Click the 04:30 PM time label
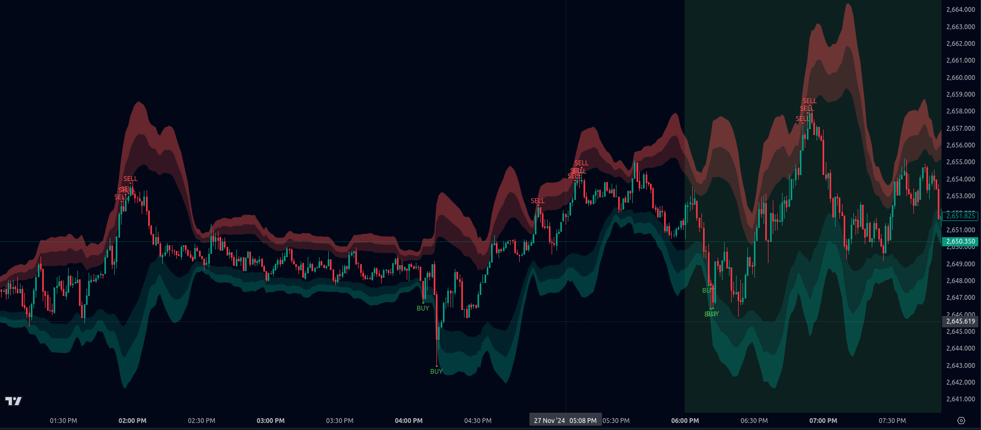The width and height of the screenshot is (981, 430). [x=478, y=421]
